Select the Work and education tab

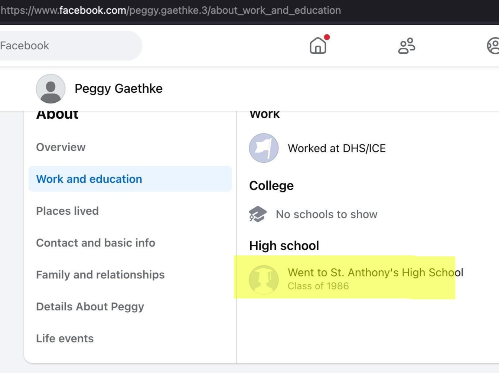[x=89, y=179]
